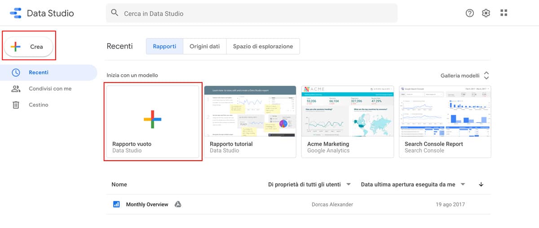Click the Nome column header
The height and width of the screenshot is (228, 539).
(119, 184)
